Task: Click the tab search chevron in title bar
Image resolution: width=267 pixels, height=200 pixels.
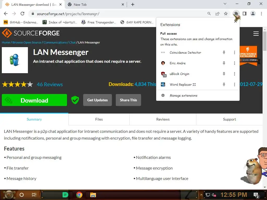Action: click(225, 4)
